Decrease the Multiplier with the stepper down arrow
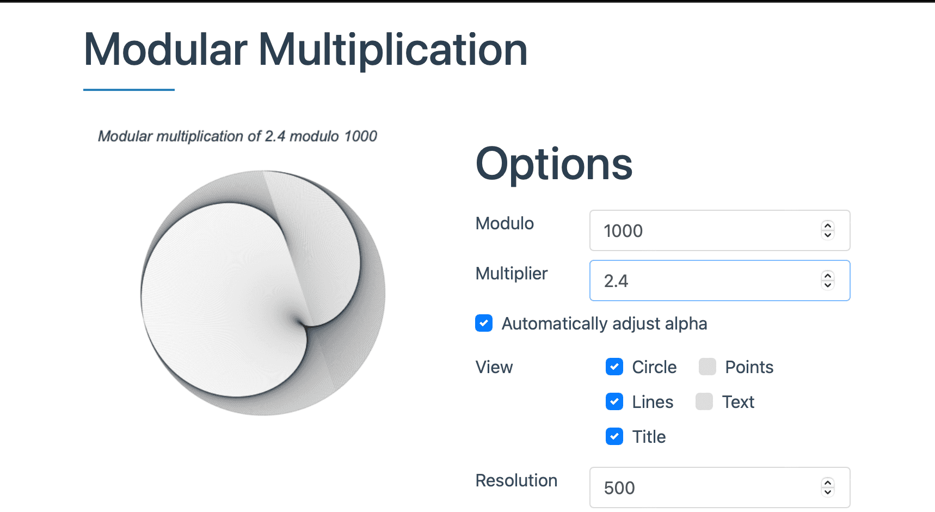This screenshot has height=512, width=935. coord(827,285)
